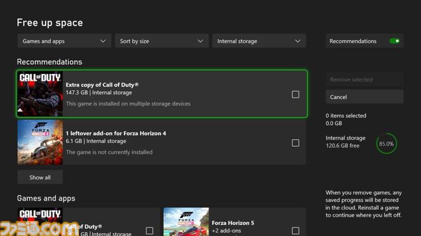This screenshot has height=236, width=421.
Task: Click 'This game is installed on multiple storage devices'
Action: [128, 104]
